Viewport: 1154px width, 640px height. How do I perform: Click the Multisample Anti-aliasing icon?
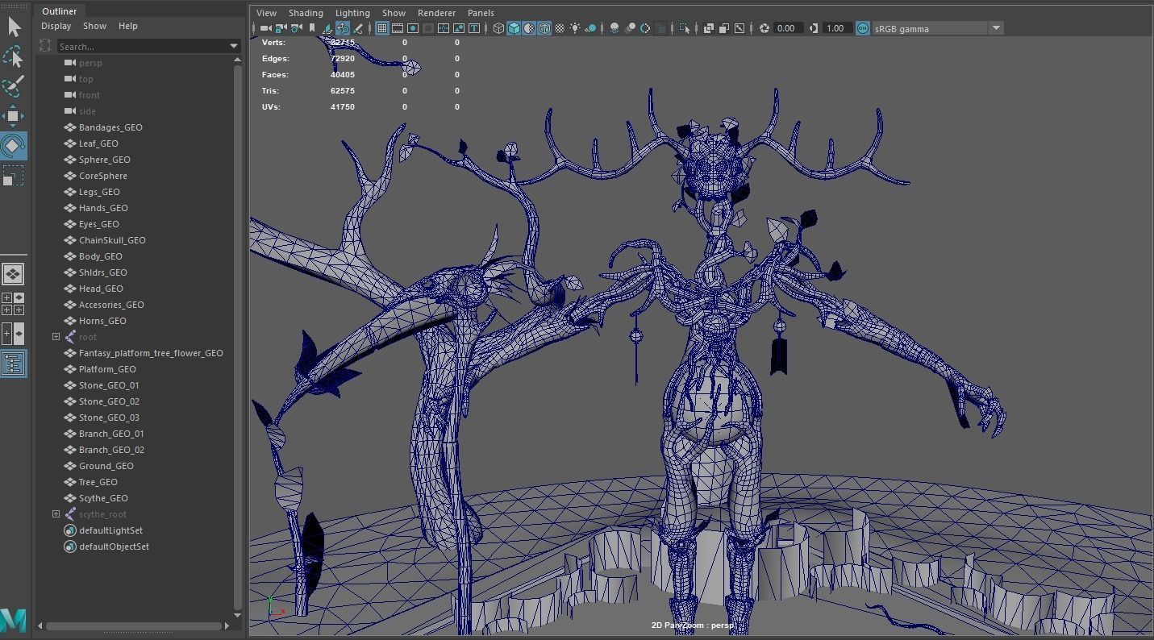pos(645,28)
